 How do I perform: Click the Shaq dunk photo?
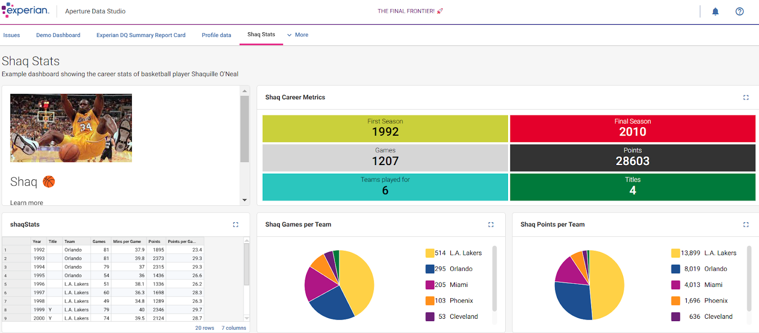[x=71, y=128]
